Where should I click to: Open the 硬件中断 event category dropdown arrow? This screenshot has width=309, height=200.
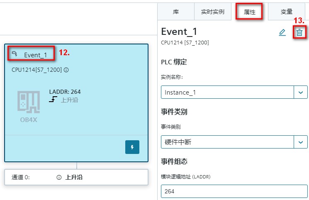pos(301,142)
